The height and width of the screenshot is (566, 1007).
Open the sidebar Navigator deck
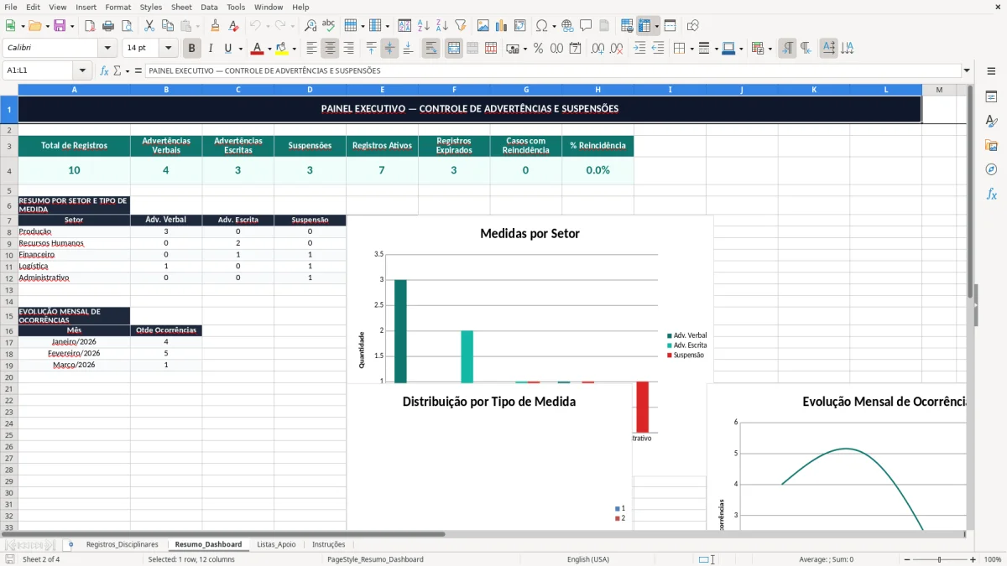pyautogui.click(x=991, y=169)
